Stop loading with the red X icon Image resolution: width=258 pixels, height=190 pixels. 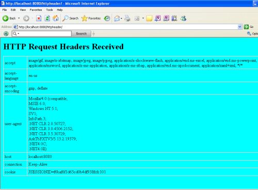(39, 18)
